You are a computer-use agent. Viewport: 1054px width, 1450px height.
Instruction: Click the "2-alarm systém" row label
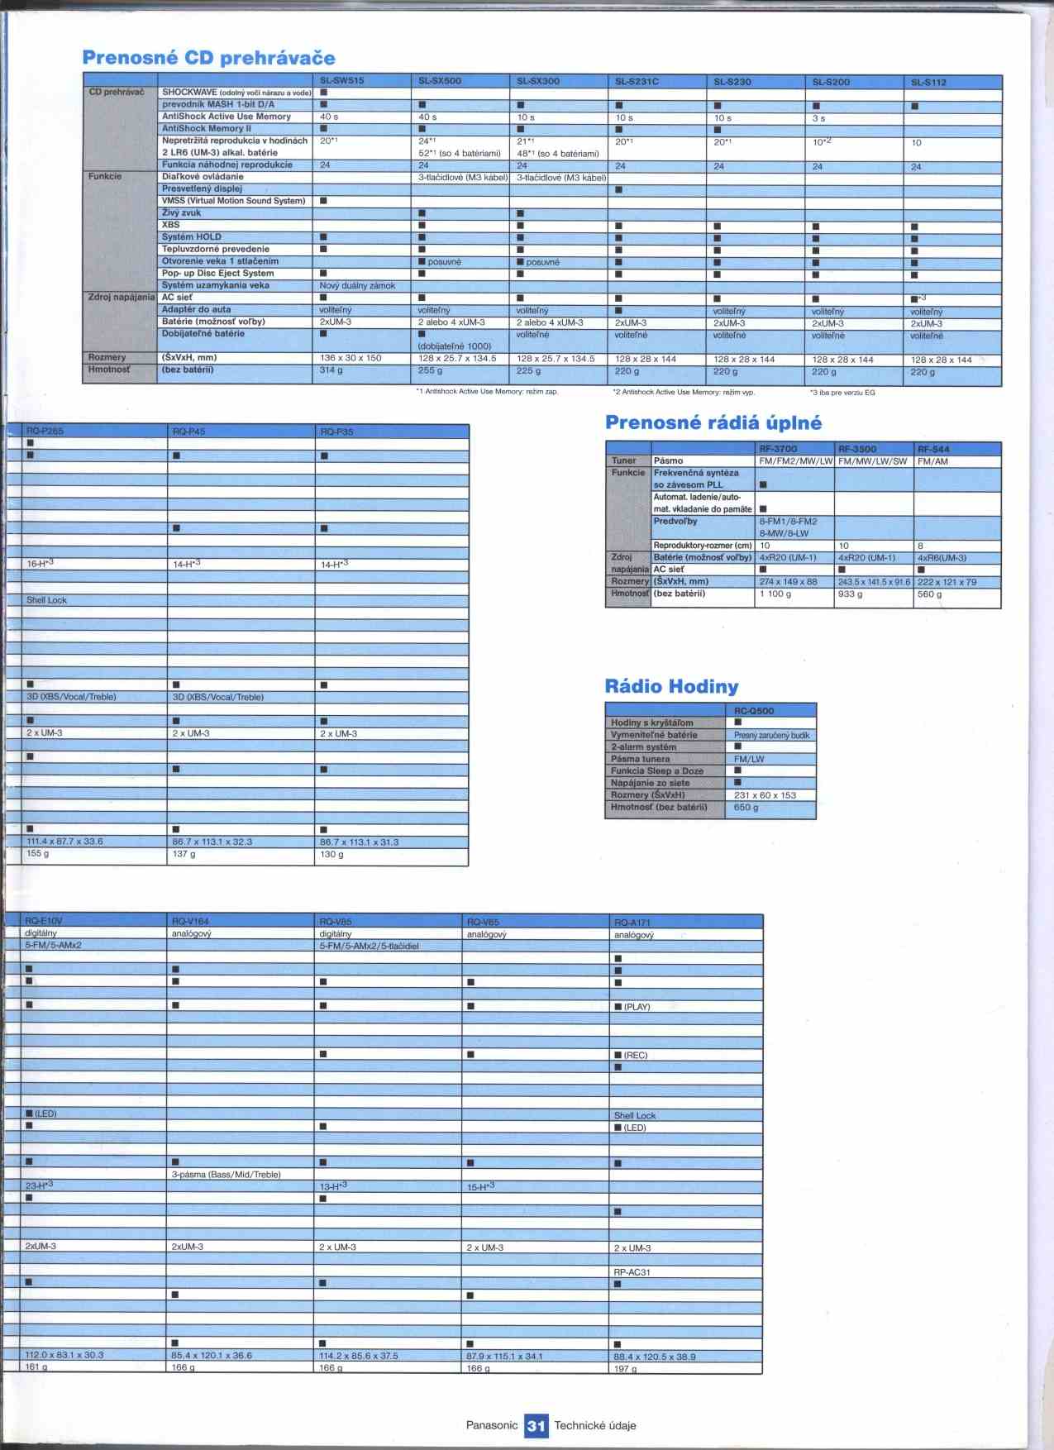click(643, 746)
